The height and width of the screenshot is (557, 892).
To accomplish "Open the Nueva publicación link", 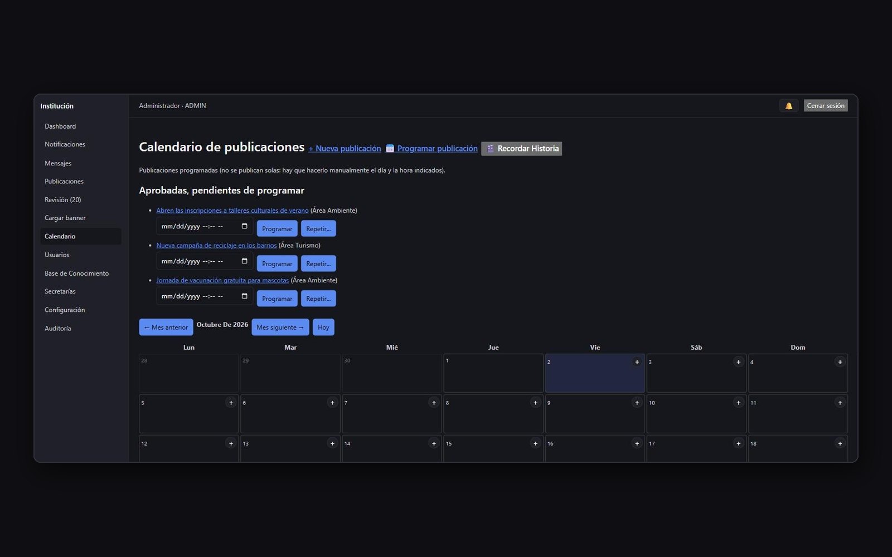I will point(345,149).
